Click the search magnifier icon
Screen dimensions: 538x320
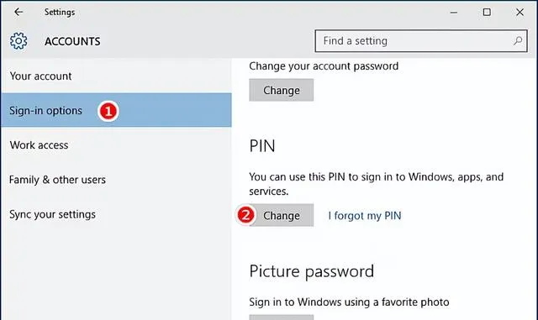(518, 41)
